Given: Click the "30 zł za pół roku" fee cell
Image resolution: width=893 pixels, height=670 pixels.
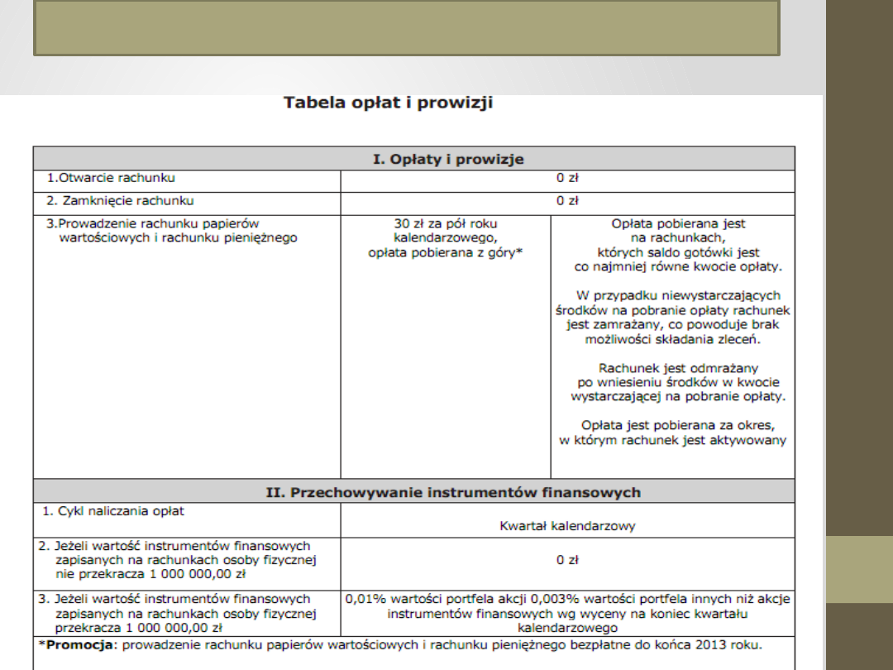Looking at the screenshot, I should (446, 238).
